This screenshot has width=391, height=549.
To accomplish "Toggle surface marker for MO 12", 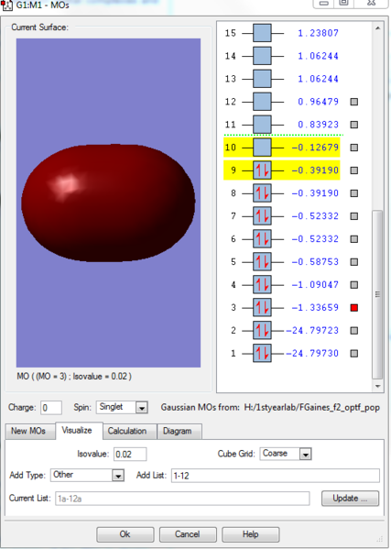I will pyautogui.click(x=354, y=102).
